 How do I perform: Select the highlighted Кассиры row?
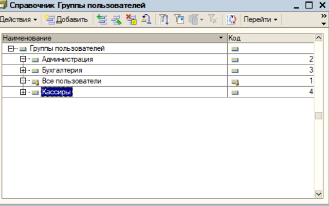(x=158, y=92)
